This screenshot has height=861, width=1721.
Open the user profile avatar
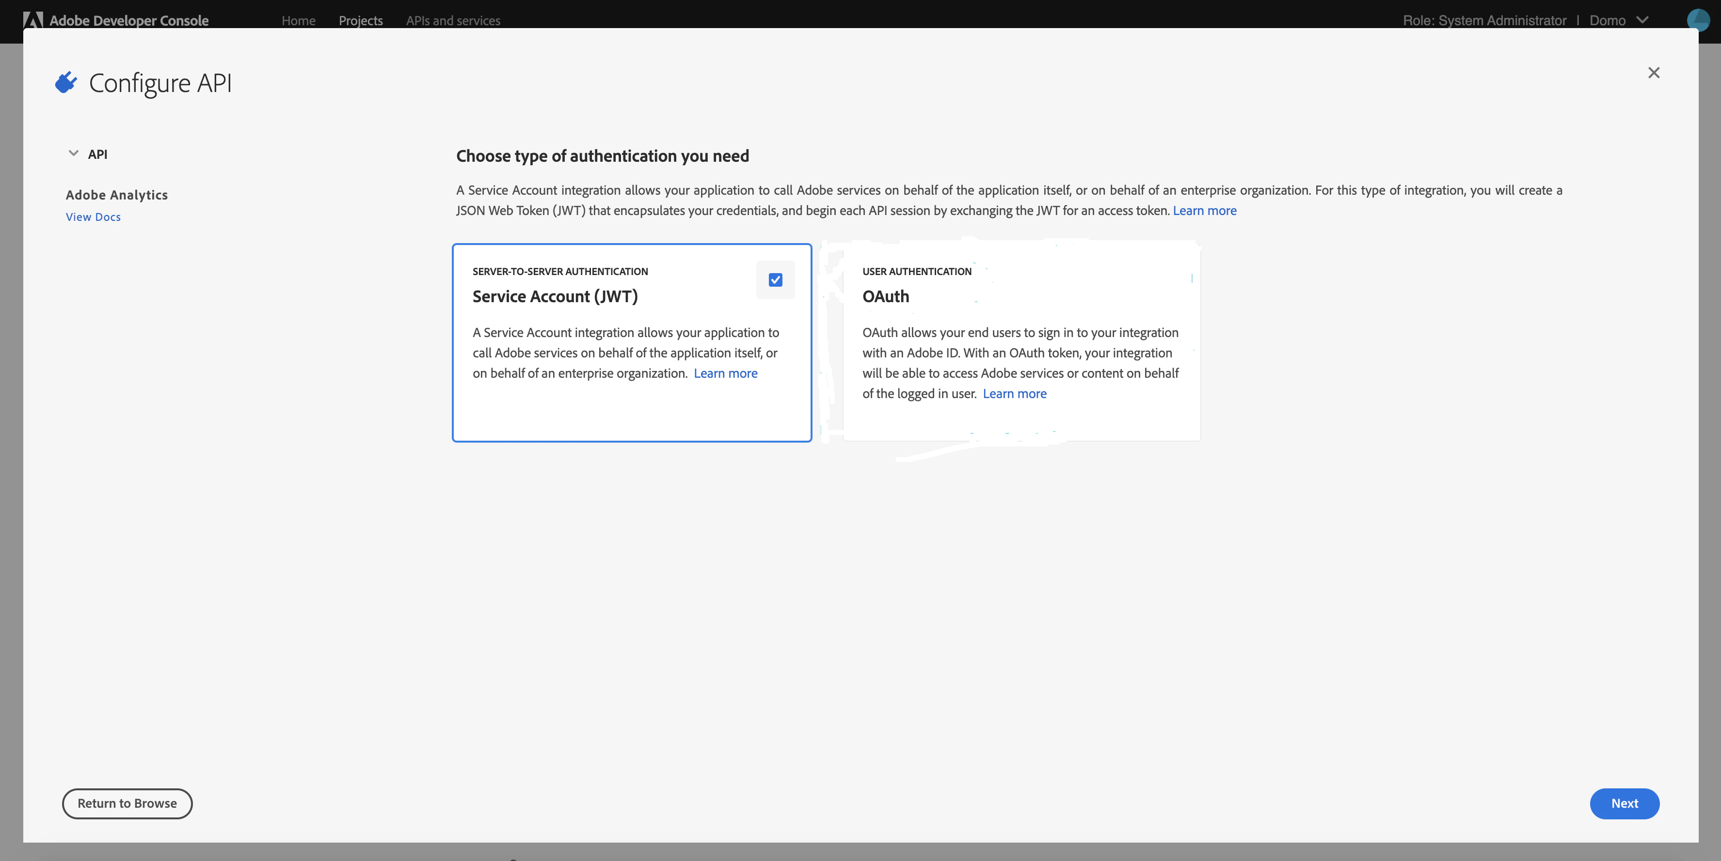click(x=1698, y=20)
